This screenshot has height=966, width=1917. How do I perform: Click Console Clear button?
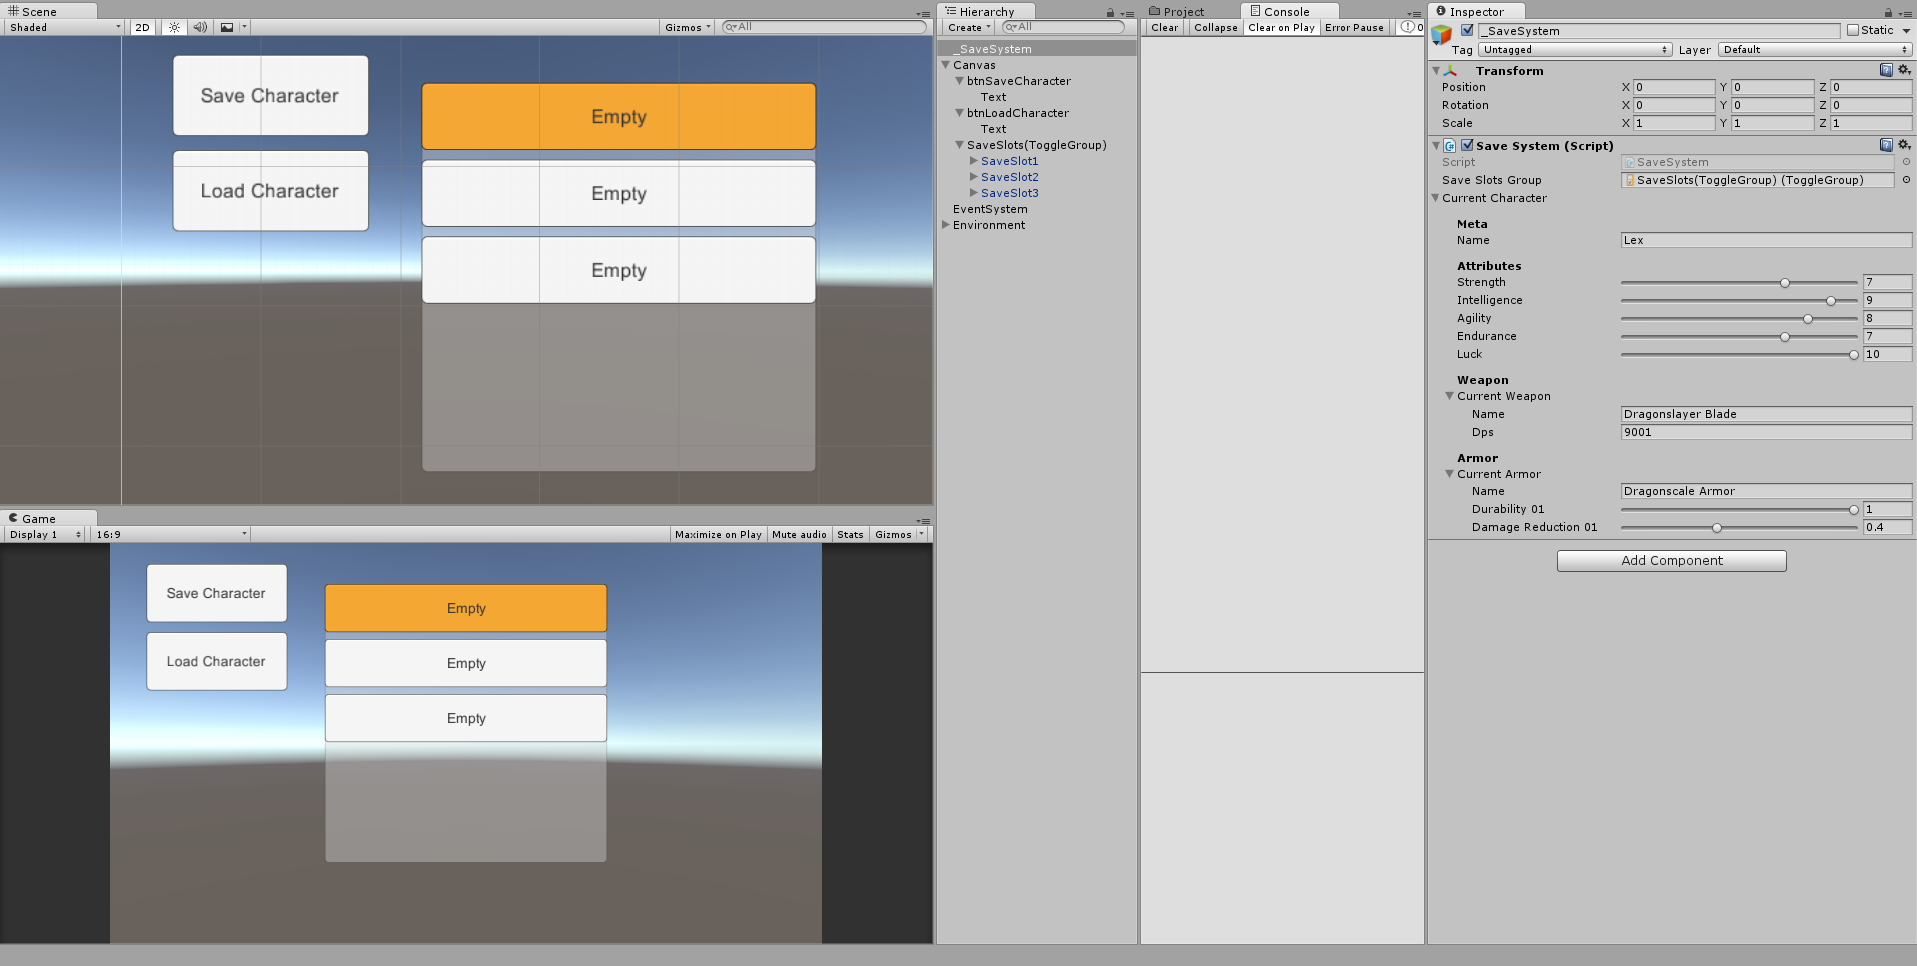click(1165, 28)
